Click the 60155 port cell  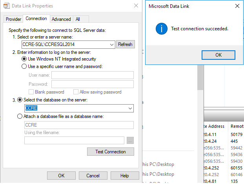pos(237,168)
